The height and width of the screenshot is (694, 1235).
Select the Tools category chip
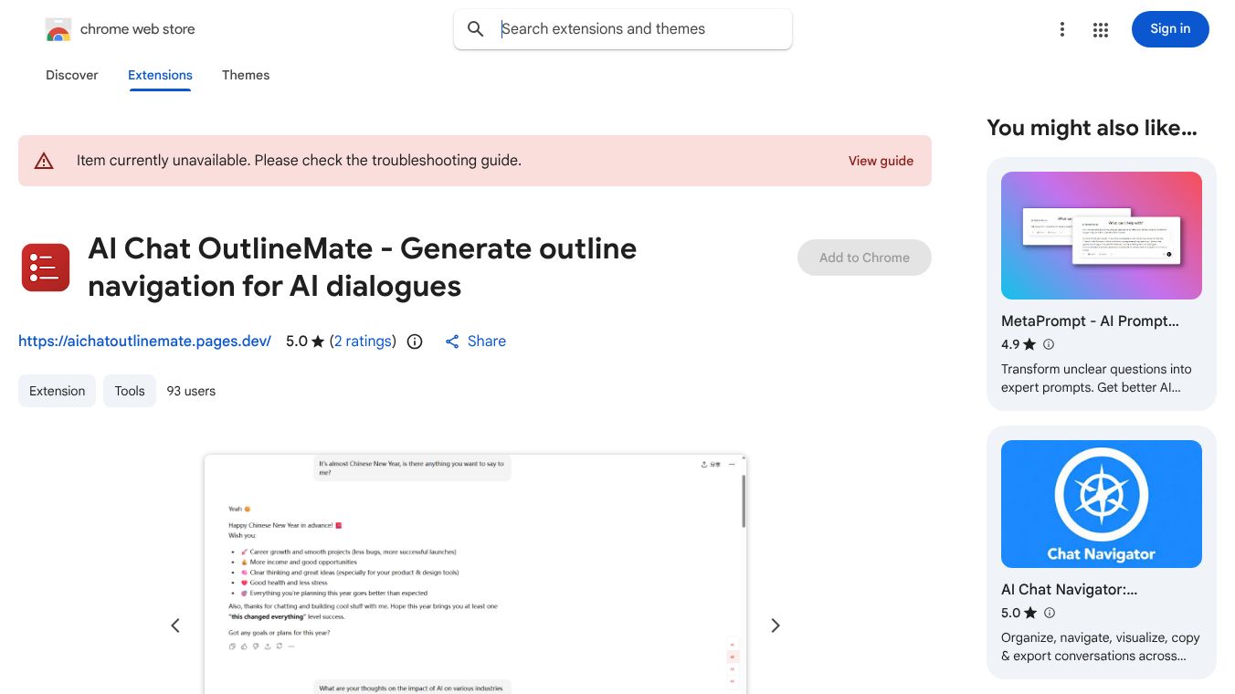tap(129, 390)
